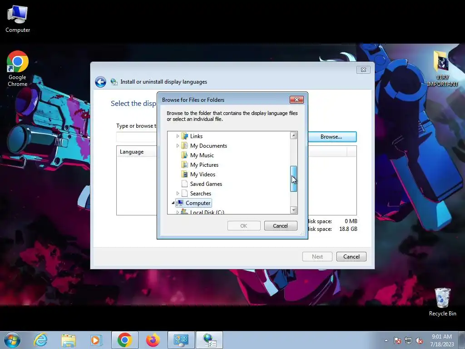Close the Browse for Files or Folders dialog
This screenshot has height=349, width=465.
(x=297, y=100)
